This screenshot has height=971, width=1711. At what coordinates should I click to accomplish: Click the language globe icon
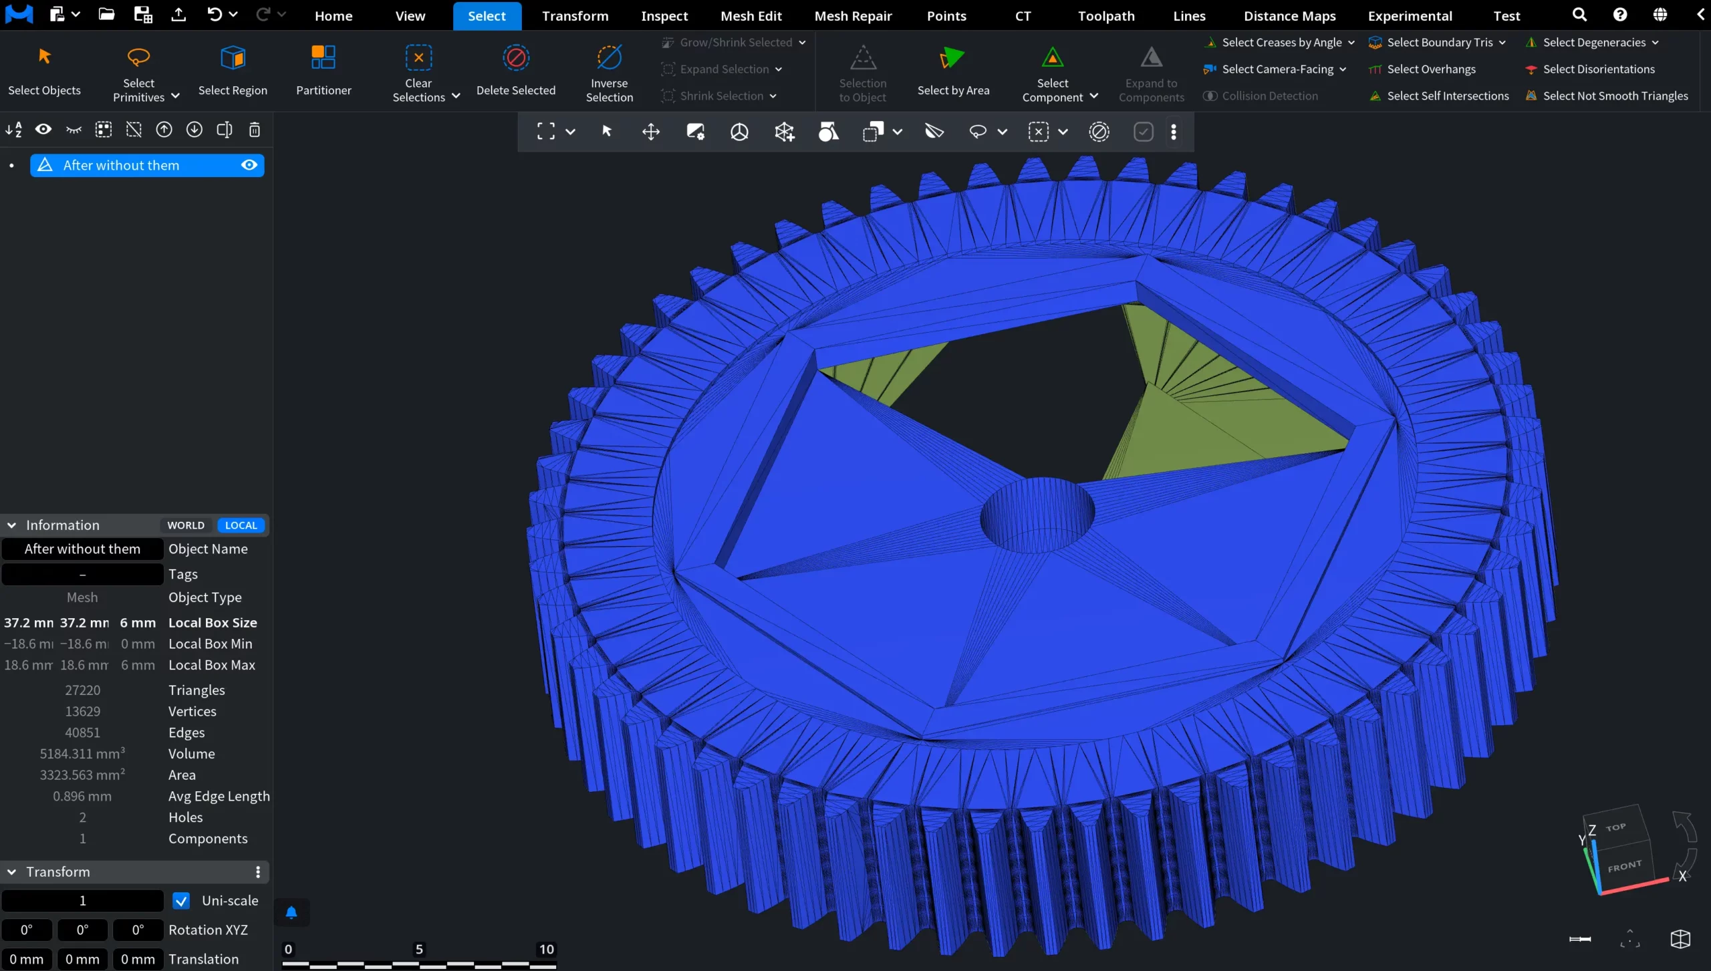[1660, 15]
